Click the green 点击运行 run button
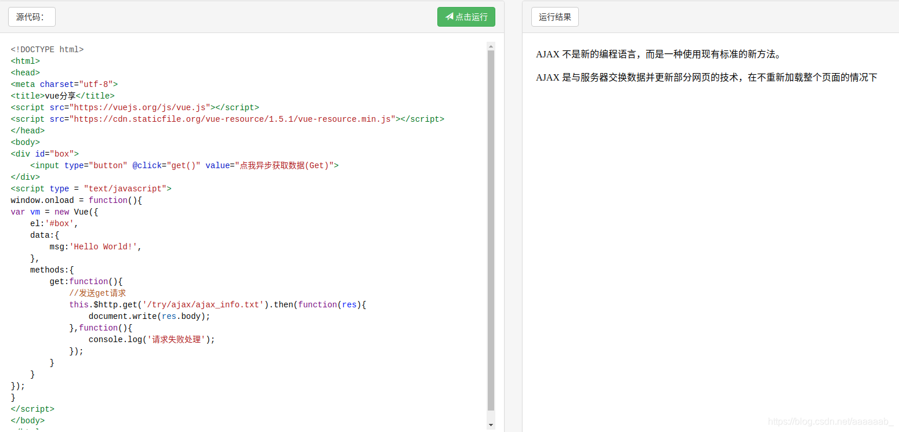The image size is (899, 432). pyautogui.click(x=466, y=17)
